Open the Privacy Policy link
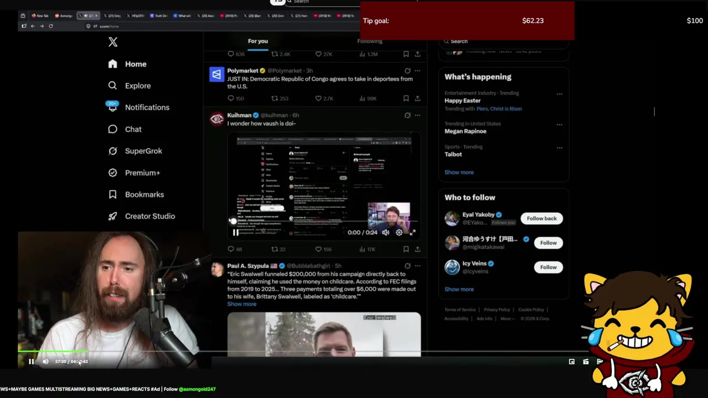The image size is (708, 398). [x=497, y=310]
